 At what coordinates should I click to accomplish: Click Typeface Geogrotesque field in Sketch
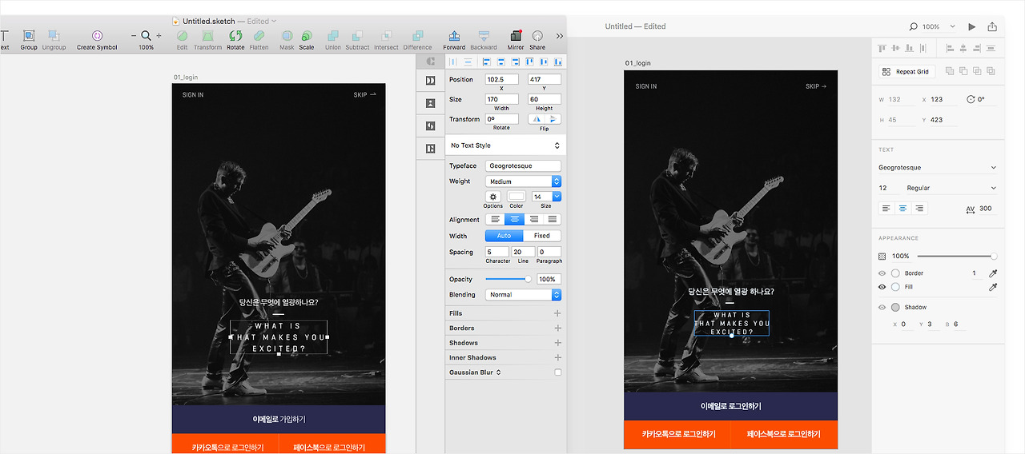[523, 166]
